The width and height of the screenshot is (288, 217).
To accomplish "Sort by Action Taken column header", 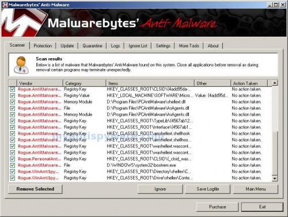I will (249, 83).
